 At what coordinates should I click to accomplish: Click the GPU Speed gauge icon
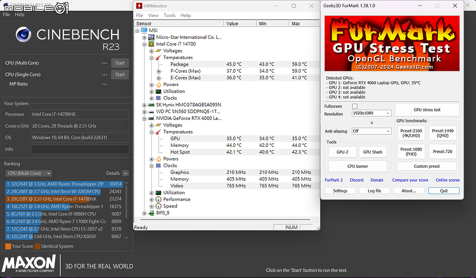(x=158, y=206)
